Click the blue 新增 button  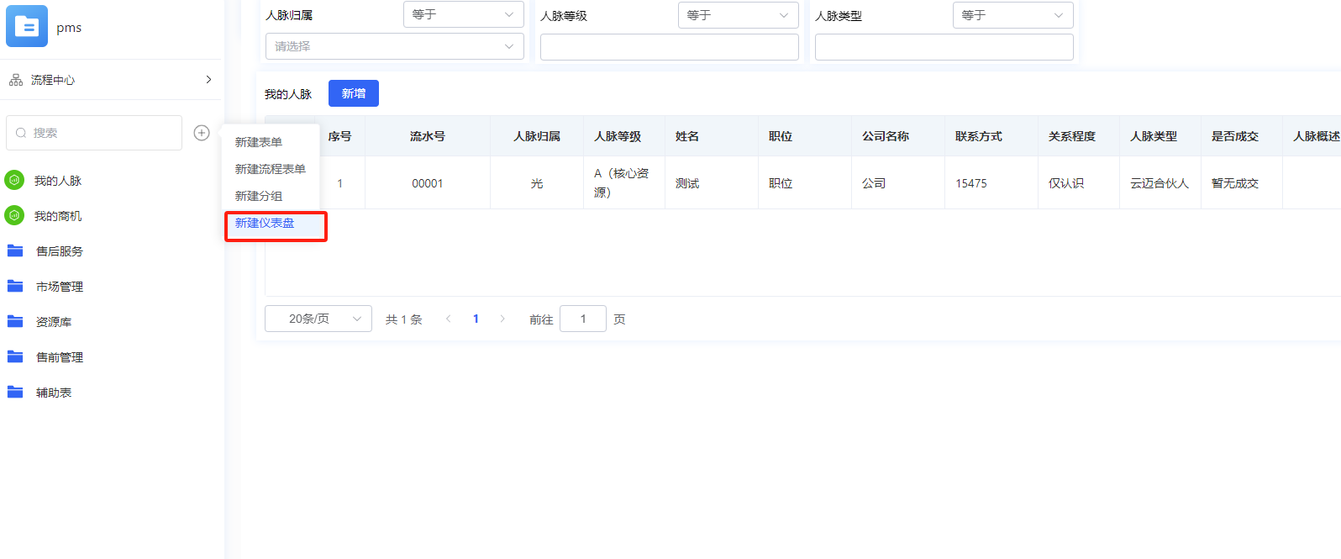pos(353,93)
